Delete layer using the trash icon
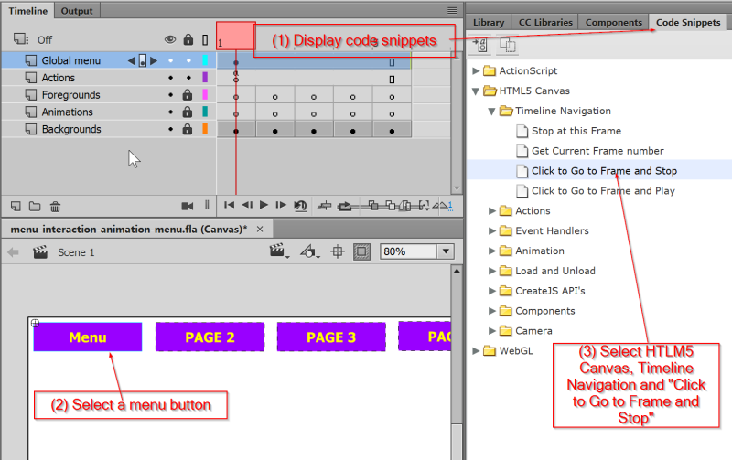 (55, 206)
